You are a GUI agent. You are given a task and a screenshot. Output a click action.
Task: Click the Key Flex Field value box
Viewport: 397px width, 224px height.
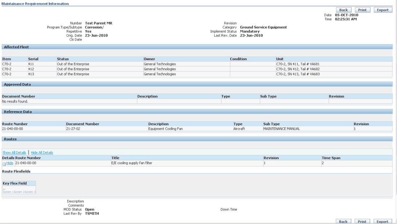tap(19, 190)
